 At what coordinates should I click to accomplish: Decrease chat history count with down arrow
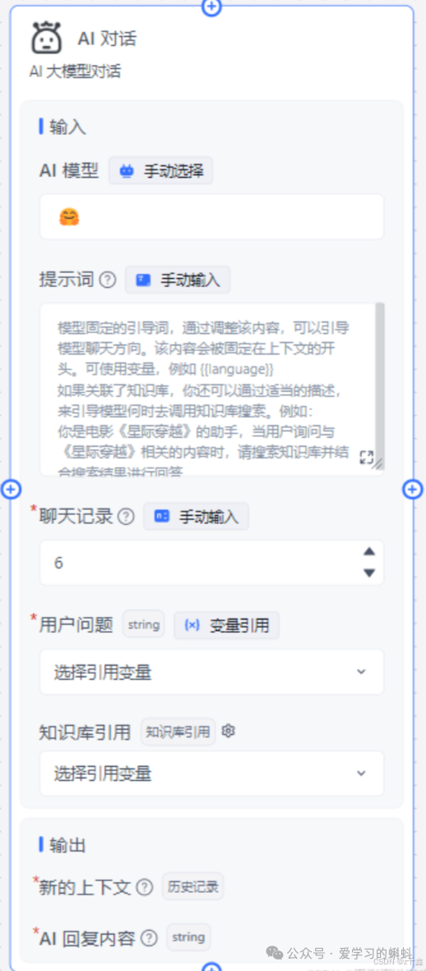click(x=369, y=573)
